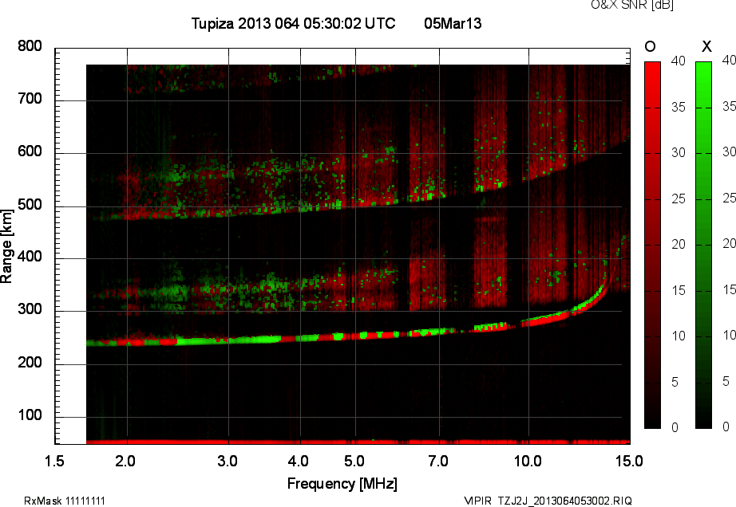
Task: Click the O&X SNR [dB] legend title
Action: pyautogui.click(x=632, y=5)
